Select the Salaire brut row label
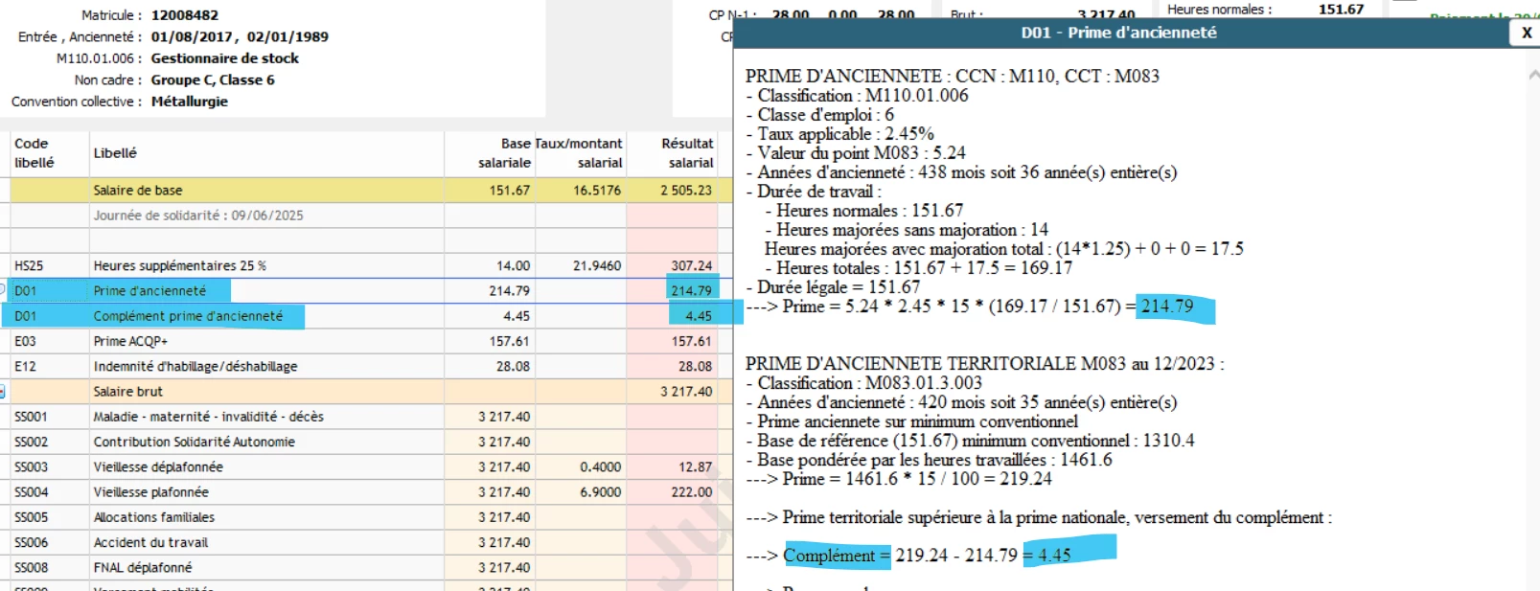This screenshot has width=1540, height=591. pos(128,392)
